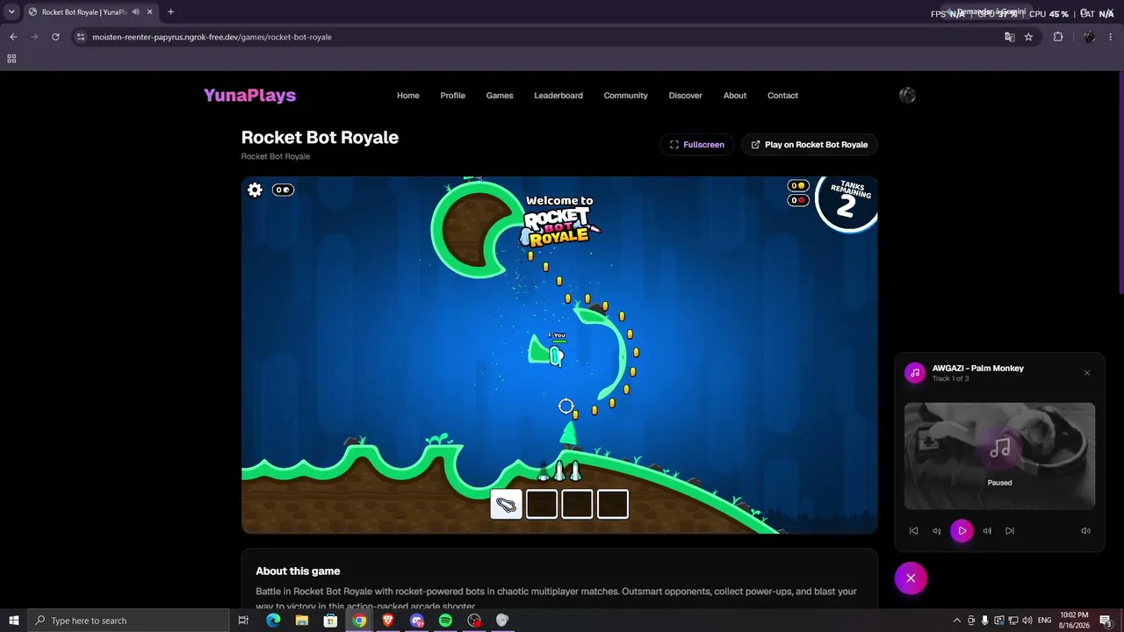This screenshot has width=1124, height=632.
Task: Enter Fullscreen mode for the game
Action: [697, 145]
